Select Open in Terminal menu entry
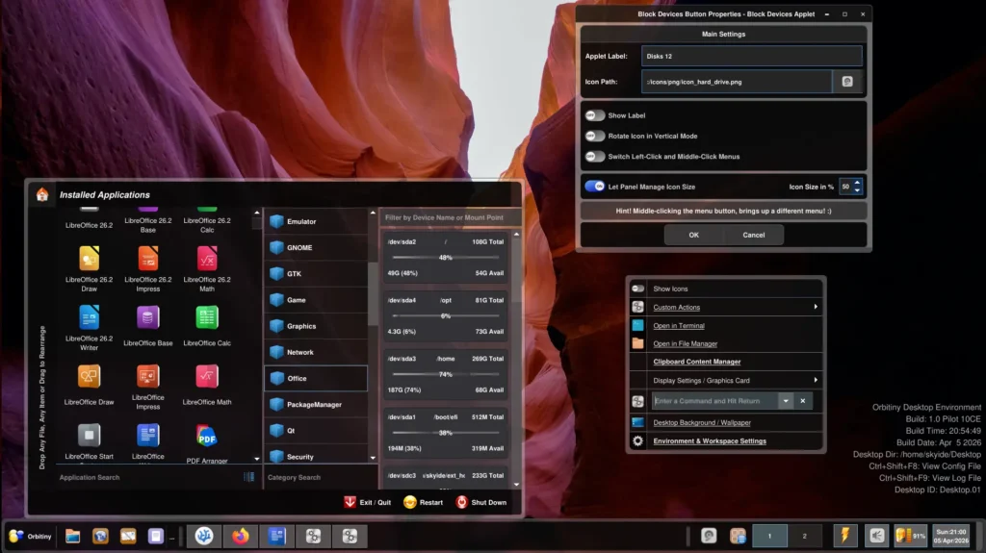 679,326
